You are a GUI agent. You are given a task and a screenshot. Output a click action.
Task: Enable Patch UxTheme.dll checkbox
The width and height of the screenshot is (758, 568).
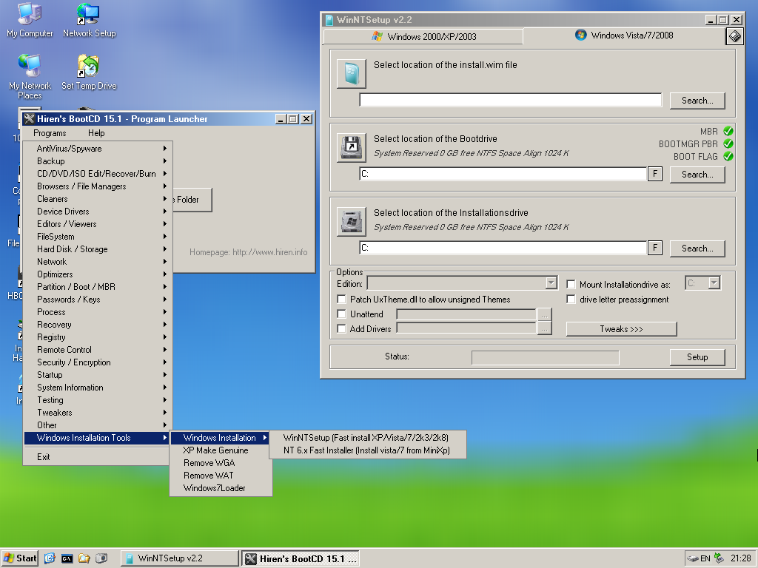[x=342, y=300]
